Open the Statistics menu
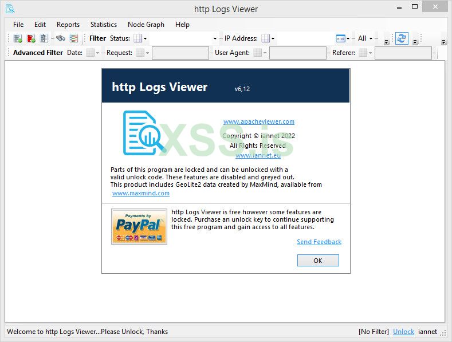Viewport: 452px width, 342px height. point(104,25)
